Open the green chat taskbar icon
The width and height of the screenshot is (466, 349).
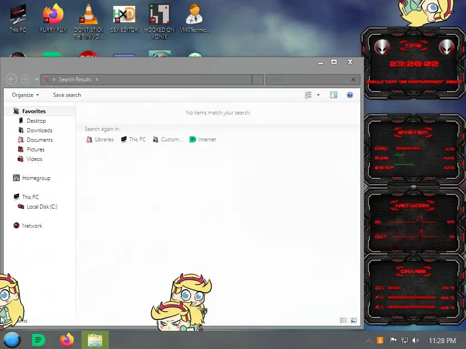point(39,340)
